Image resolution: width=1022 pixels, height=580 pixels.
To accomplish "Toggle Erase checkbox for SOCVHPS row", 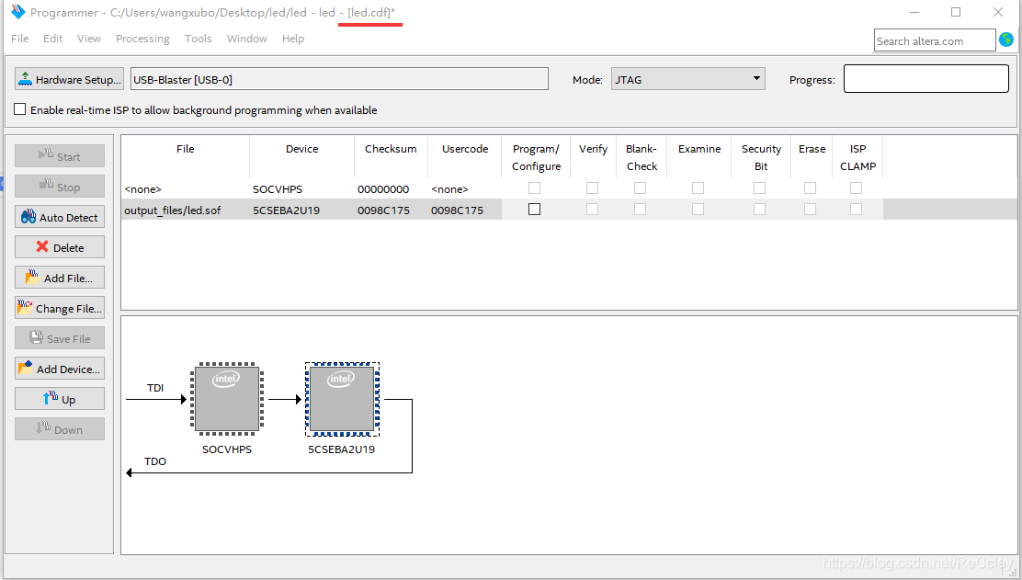I will [x=811, y=188].
